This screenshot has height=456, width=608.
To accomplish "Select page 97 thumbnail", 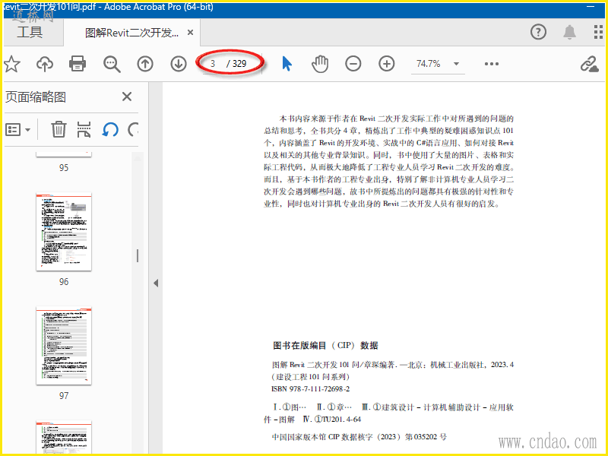I will [x=64, y=346].
